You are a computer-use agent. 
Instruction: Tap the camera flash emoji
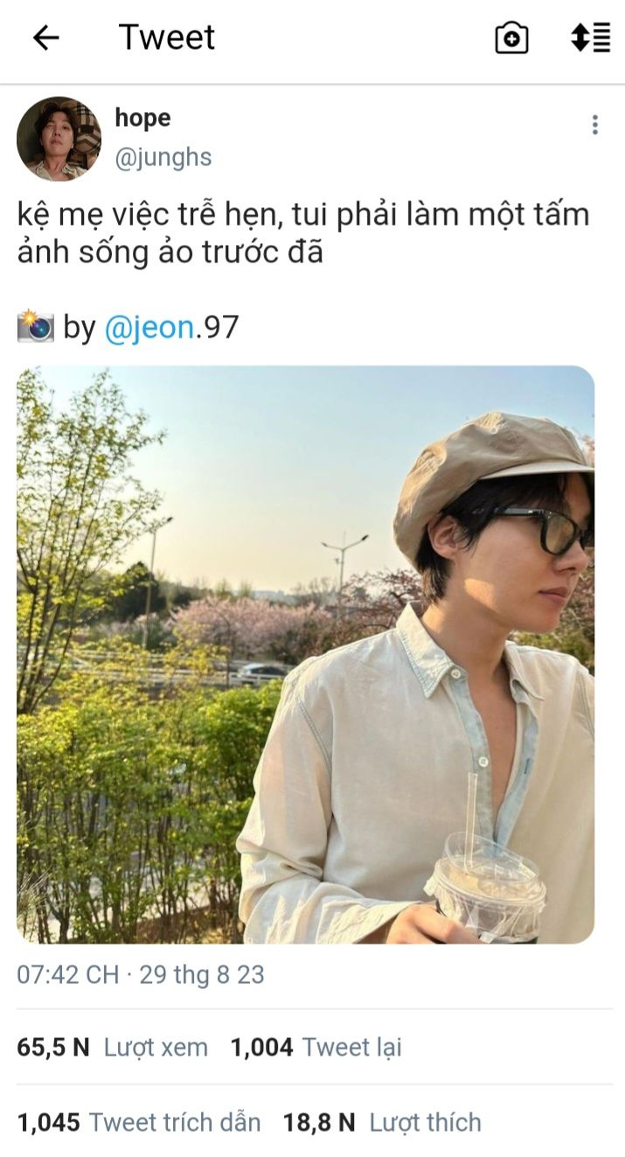click(35, 327)
